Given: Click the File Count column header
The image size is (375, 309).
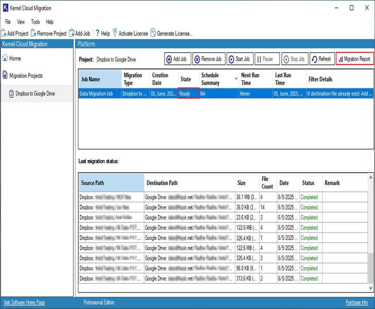Looking at the screenshot, I should [268, 183].
